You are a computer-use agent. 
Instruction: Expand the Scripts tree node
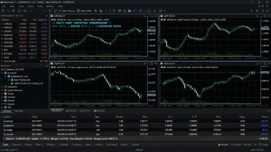pyautogui.click(x=2, y=94)
